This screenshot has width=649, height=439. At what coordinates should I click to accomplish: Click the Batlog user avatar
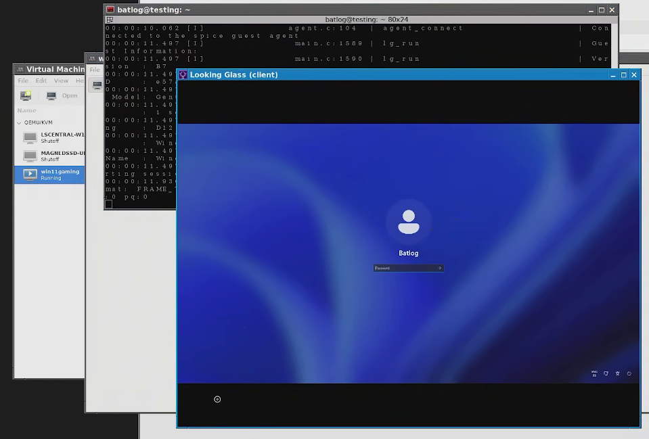point(409,222)
